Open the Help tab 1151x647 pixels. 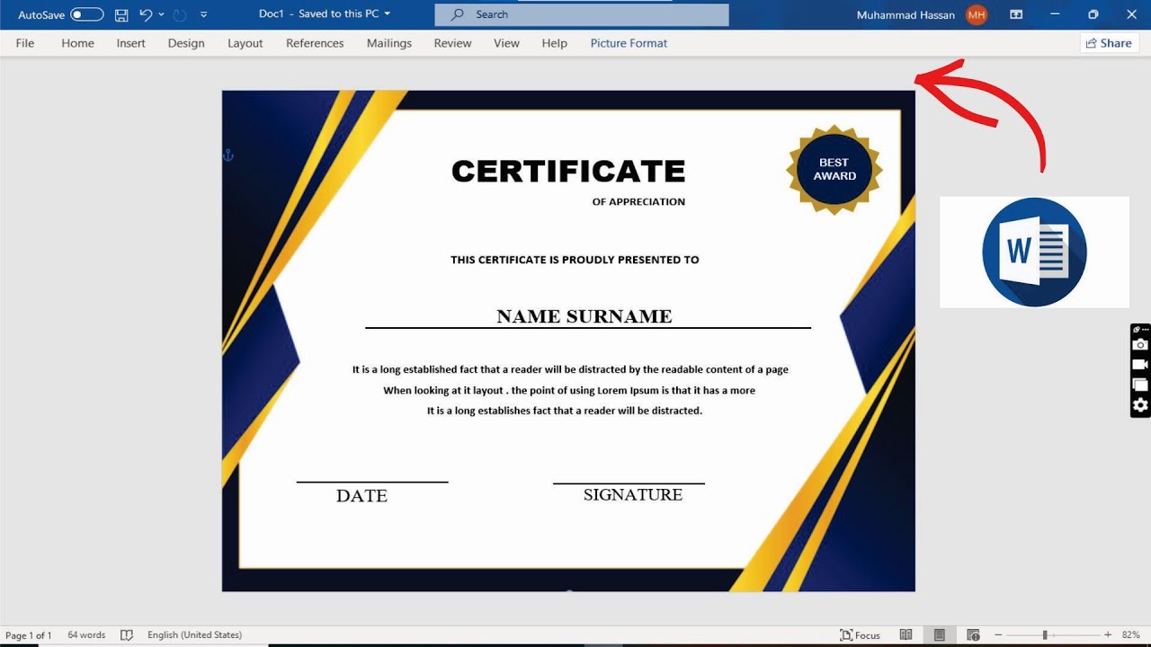[x=555, y=43]
